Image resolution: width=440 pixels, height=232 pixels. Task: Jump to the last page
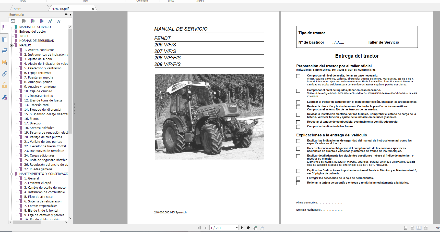pyautogui.click(x=248, y=228)
